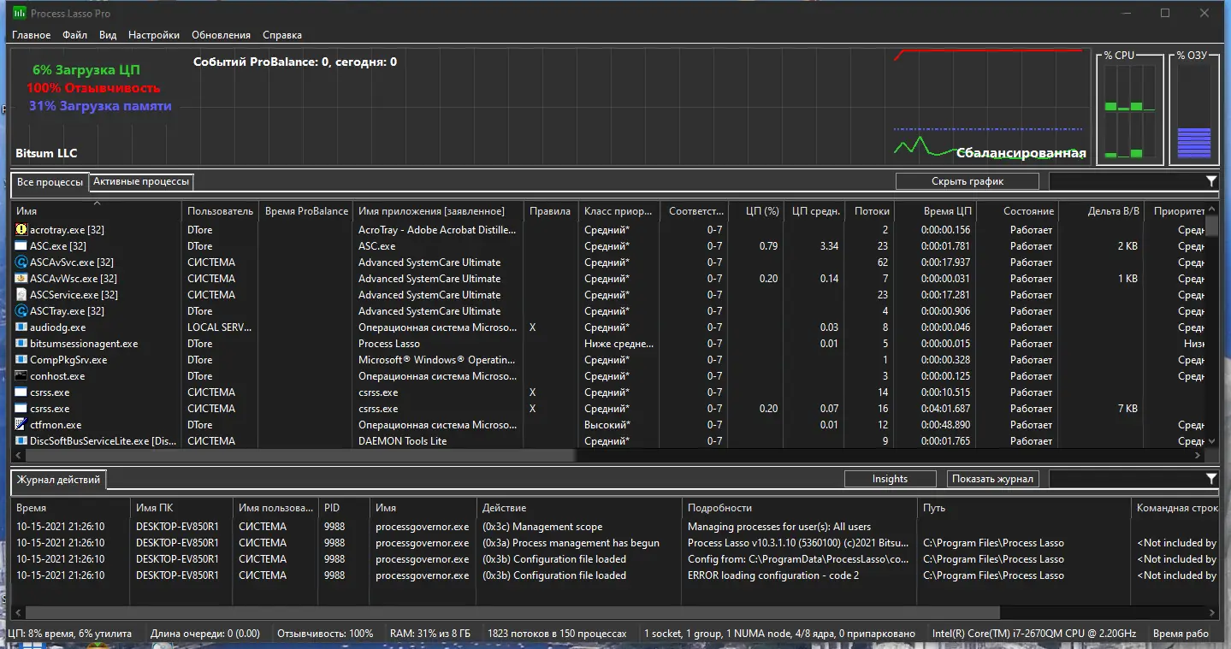1231x649 pixels.
Task: Select the Журнал действий tab
Action: pos(58,480)
